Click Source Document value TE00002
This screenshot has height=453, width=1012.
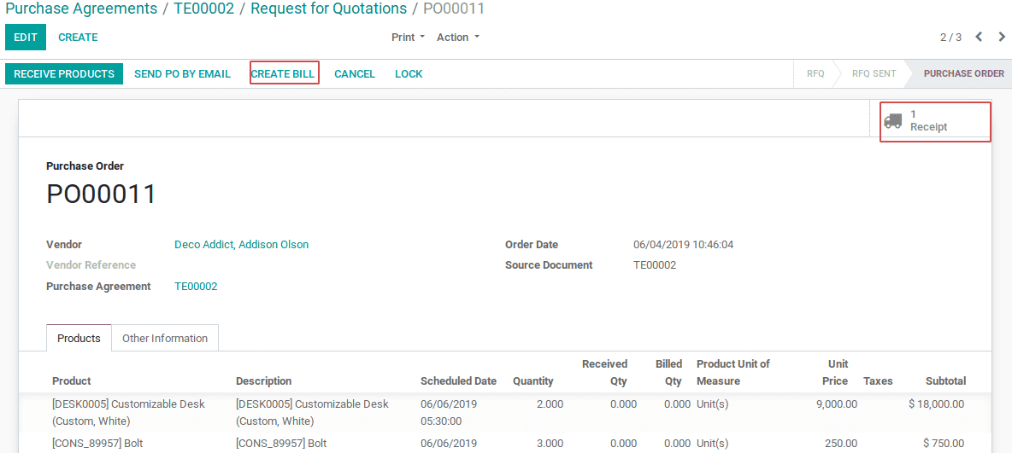click(x=655, y=264)
